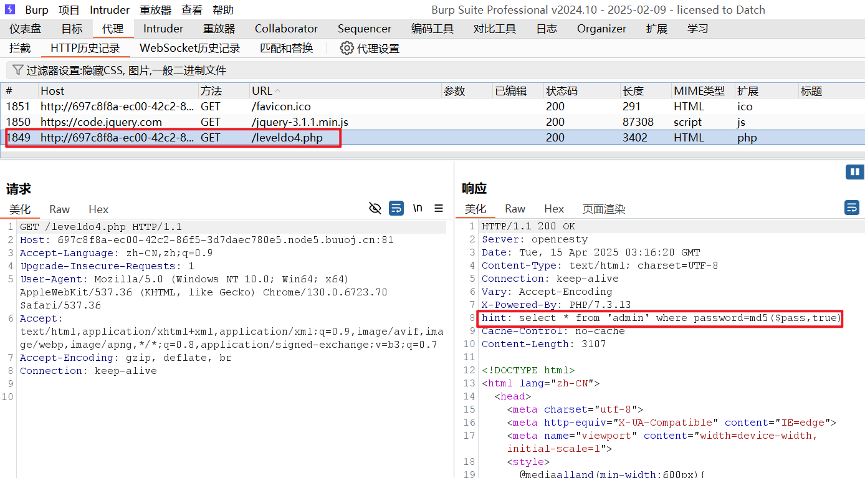This screenshot has width=865, height=478.
Task: Switch to the 目标 tab
Action: [72, 29]
